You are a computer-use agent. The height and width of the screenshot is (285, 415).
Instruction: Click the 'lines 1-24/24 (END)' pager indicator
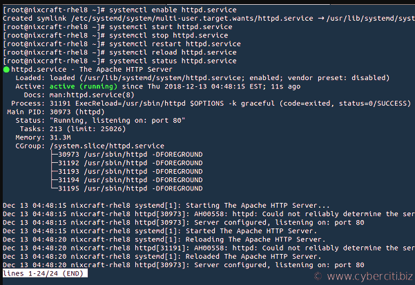point(45,273)
